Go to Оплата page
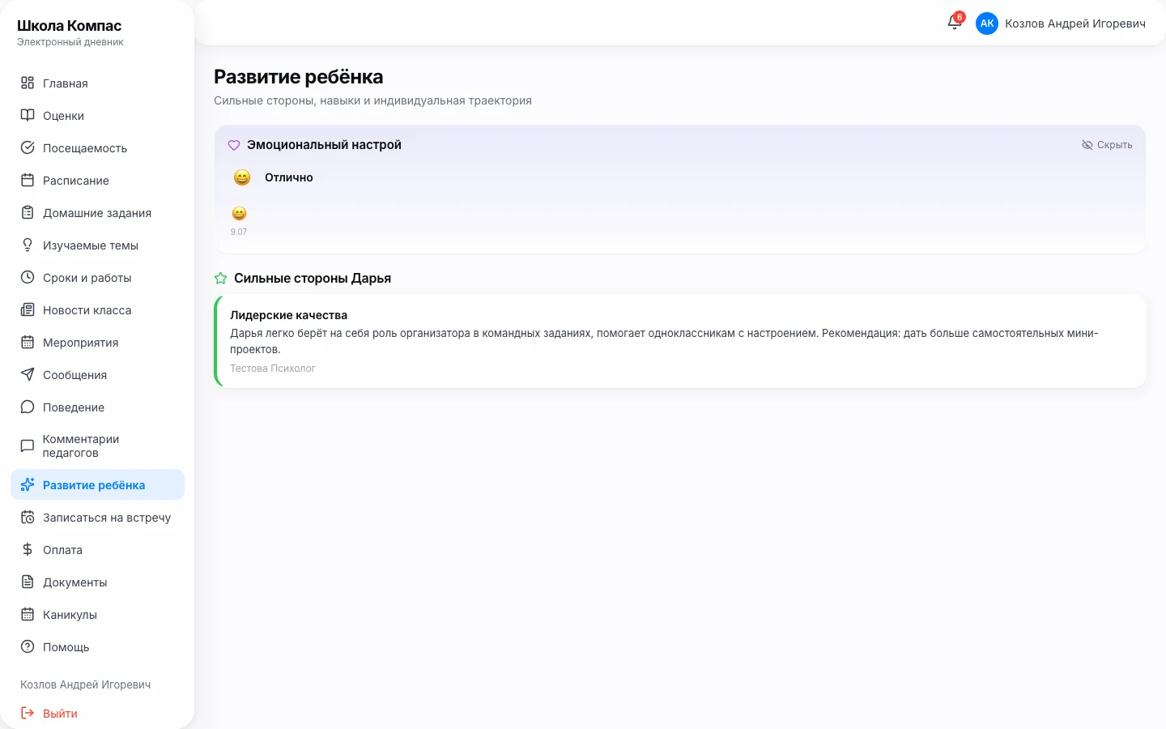Image resolution: width=1166 pixels, height=729 pixels. point(97,549)
